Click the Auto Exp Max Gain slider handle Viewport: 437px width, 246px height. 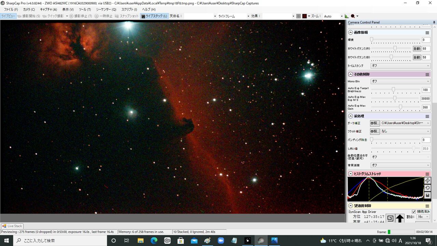400,107
